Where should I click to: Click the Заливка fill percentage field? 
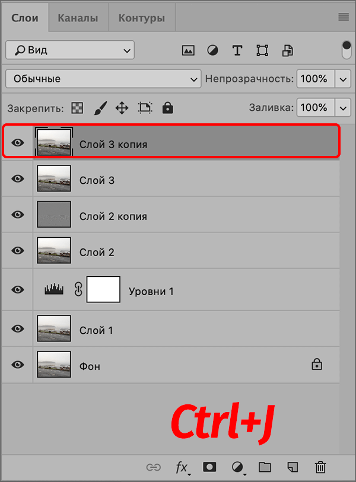pos(314,108)
